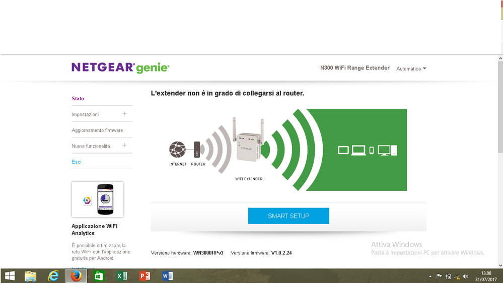The width and height of the screenshot is (503, 283).
Task: Click the extender cannot connect message
Action: [x=228, y=93]
